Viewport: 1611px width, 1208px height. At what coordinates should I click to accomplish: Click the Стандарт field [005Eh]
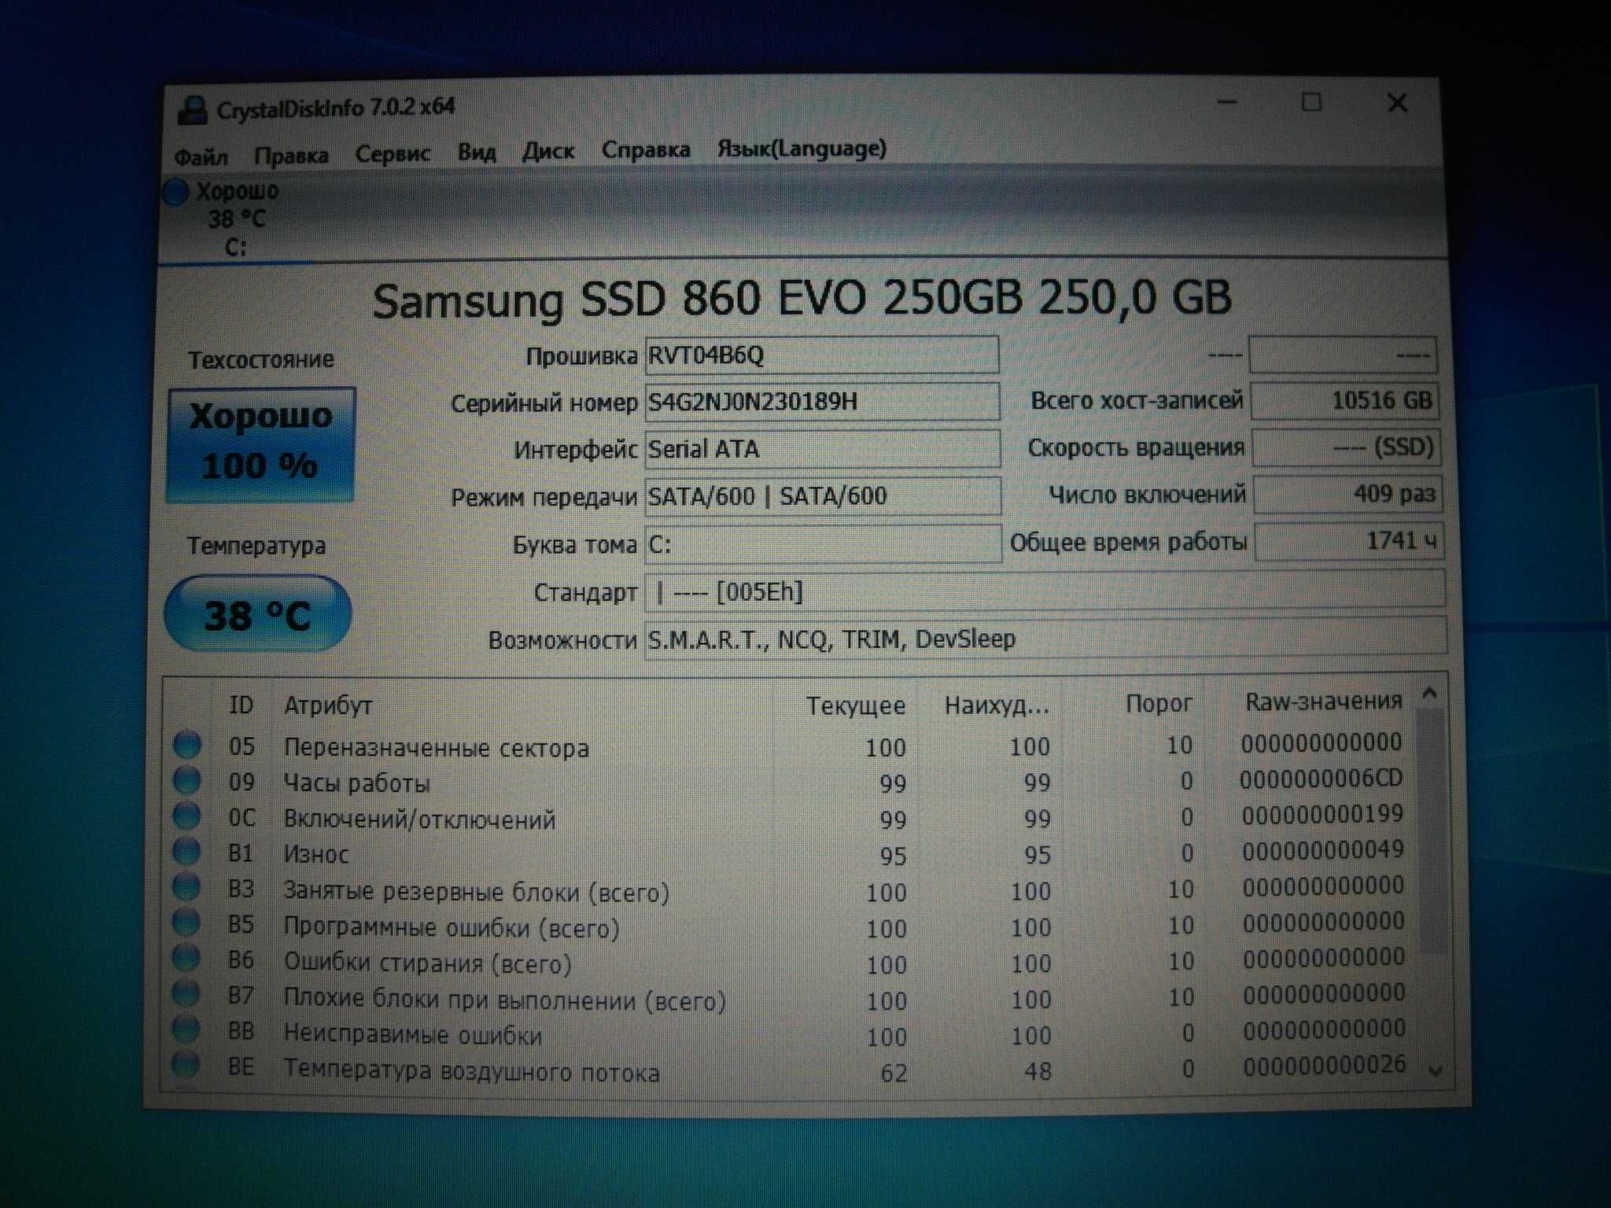click(x=1045, y=591)
